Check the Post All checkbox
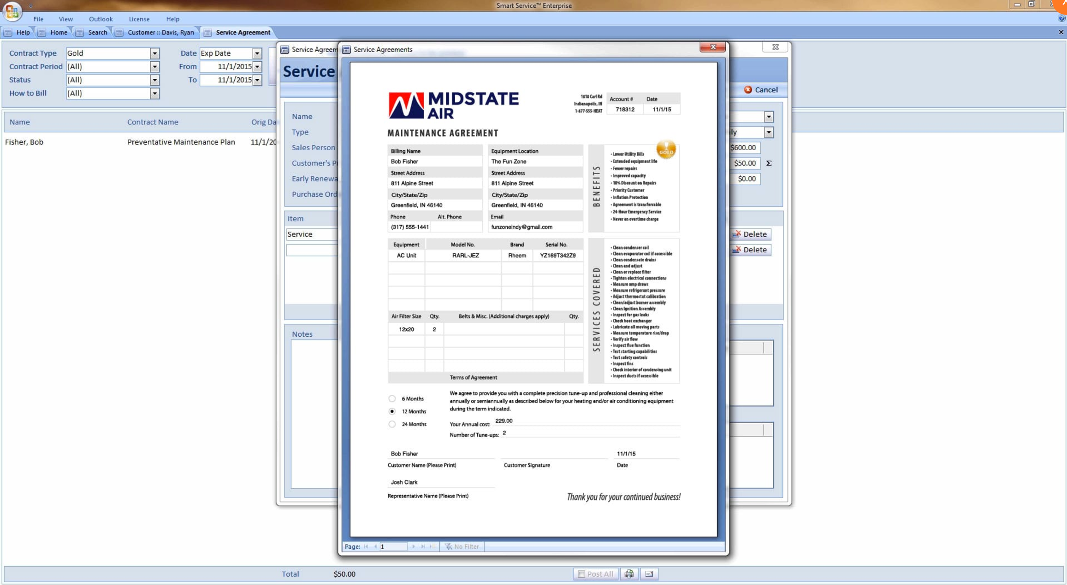The image size is (1067, 585). pos(581,574)
